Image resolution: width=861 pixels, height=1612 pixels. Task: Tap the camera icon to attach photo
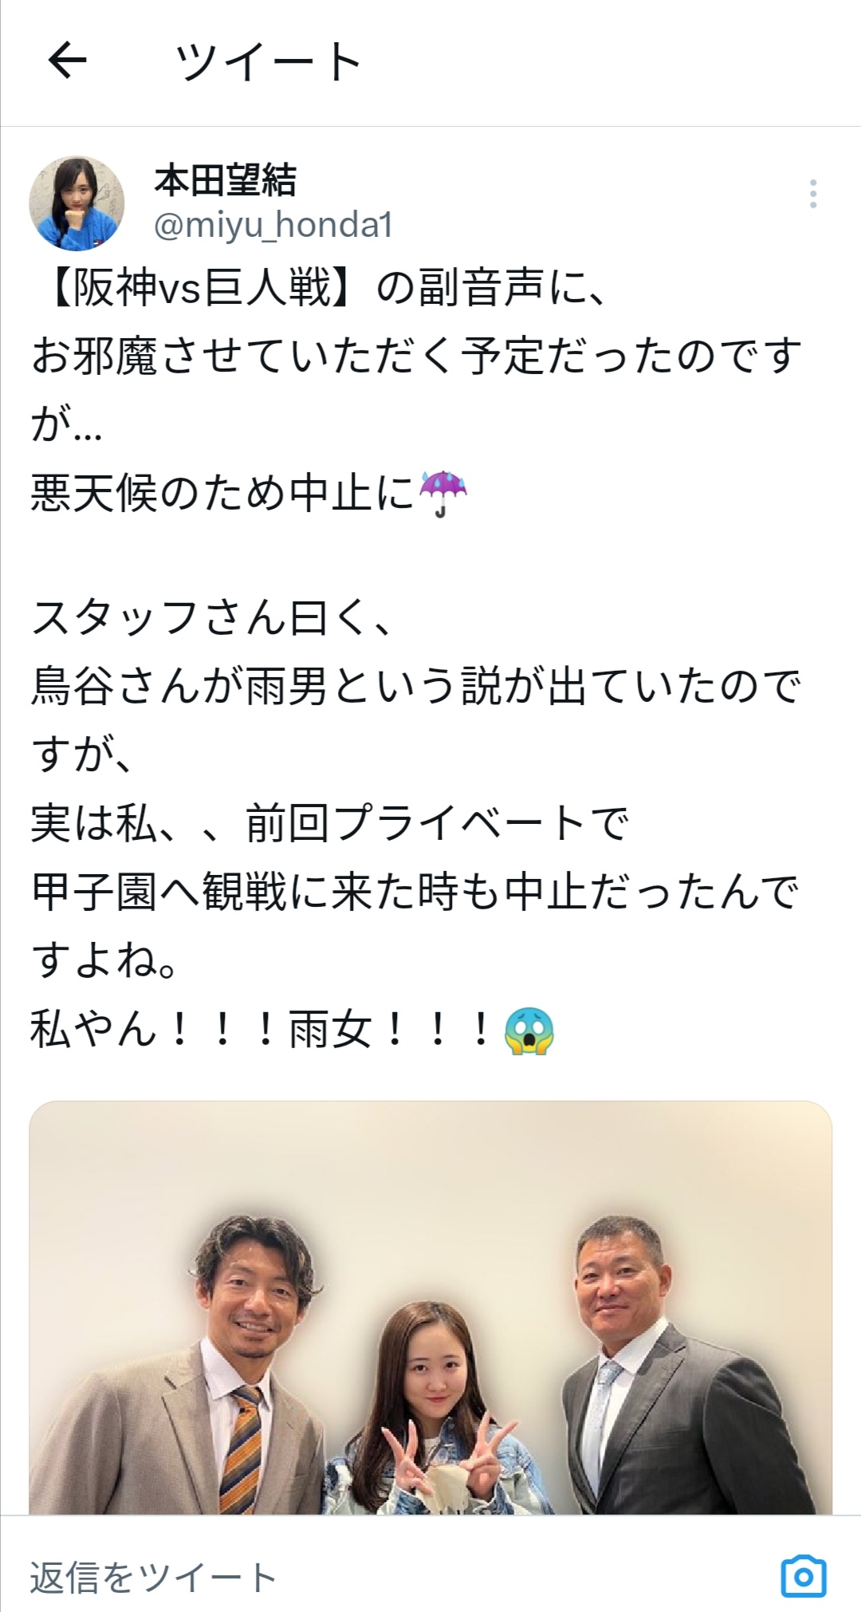(803, 1576)
